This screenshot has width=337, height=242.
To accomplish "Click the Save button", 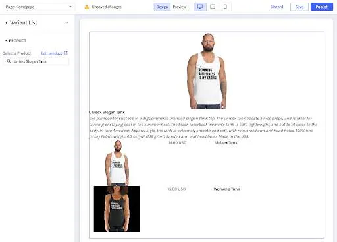I will (299, 7).
